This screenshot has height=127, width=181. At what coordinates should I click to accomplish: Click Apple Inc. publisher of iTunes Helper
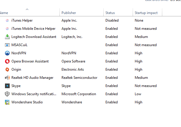[x=69, y=20]
